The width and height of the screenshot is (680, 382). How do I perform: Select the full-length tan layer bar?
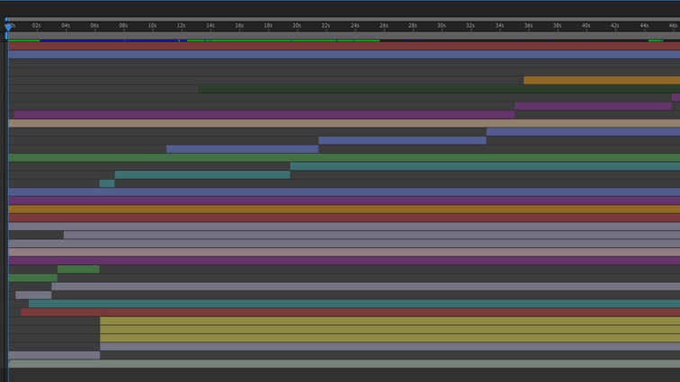[344, 123]
